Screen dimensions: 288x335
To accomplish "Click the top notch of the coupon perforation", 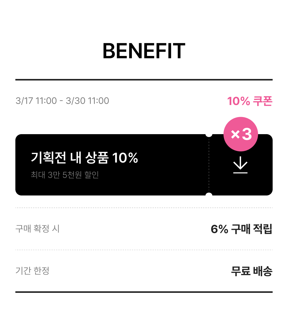I will (209, 134).
